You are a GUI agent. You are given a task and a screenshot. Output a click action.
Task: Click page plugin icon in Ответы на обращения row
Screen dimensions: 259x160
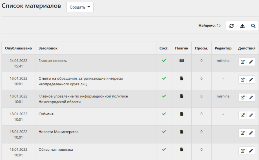pos(182,78)
